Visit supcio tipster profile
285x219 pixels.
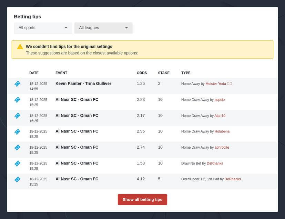(220, 100)
